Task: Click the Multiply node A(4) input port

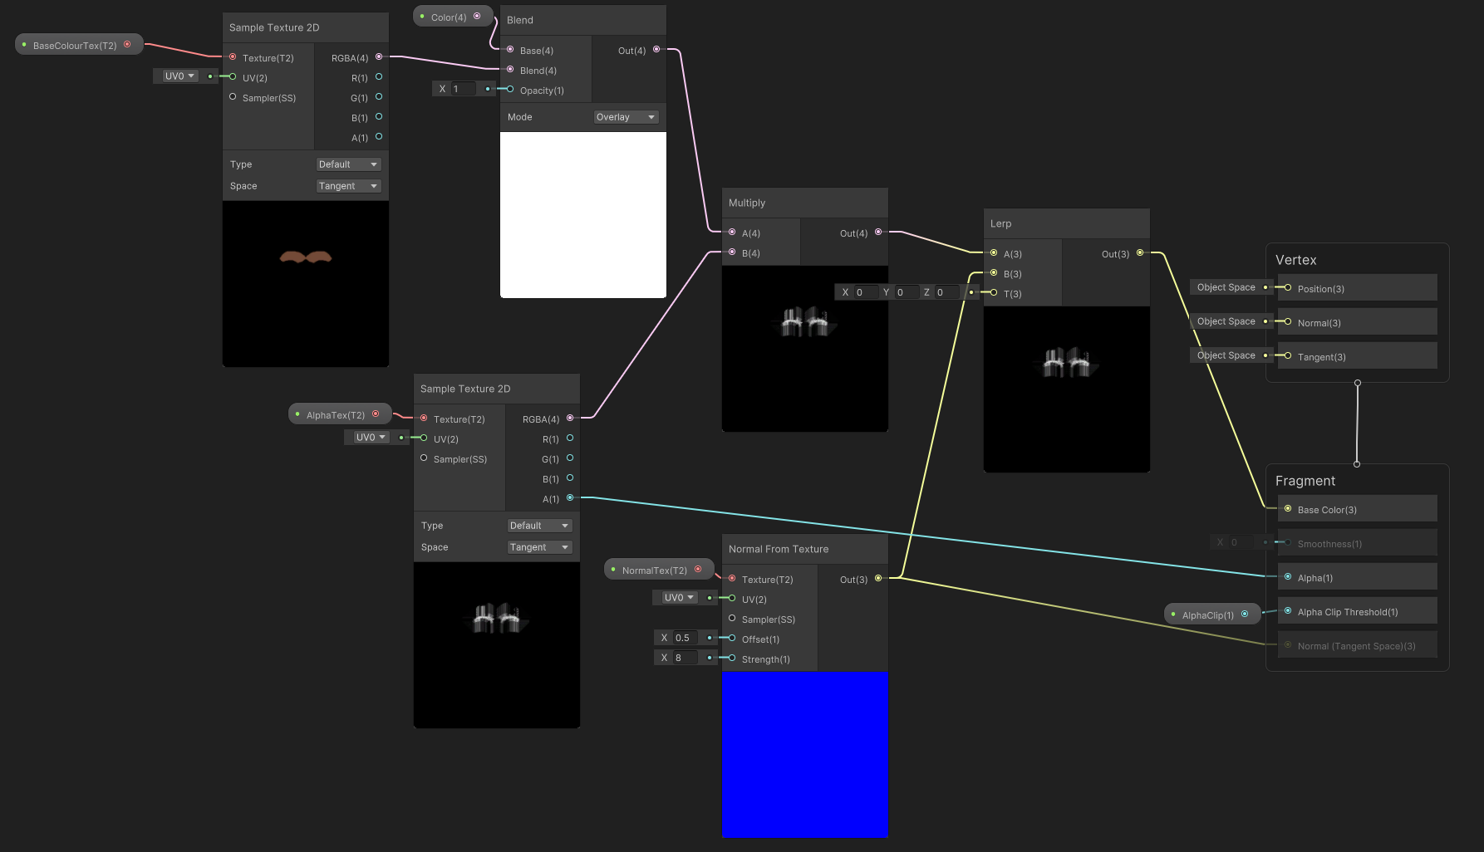Action: click(732, 232)
